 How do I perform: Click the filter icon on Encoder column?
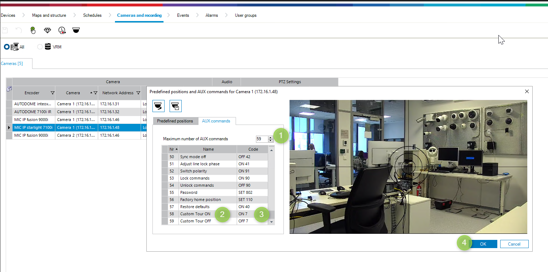52,93
